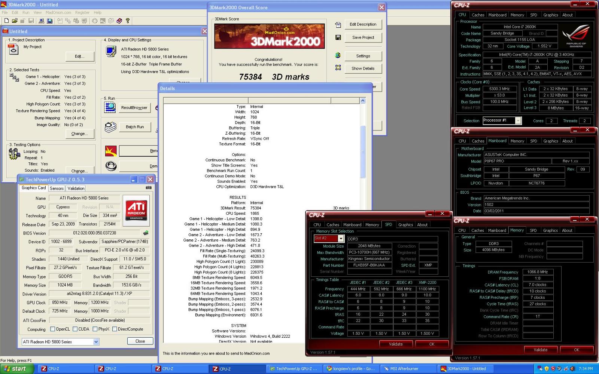599x374 pixels.
Task: Click Validate in the CPU-Z SPD window
Action: (x=396, y=344)
